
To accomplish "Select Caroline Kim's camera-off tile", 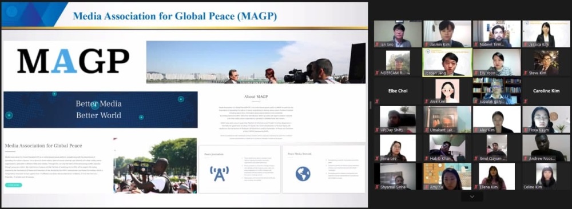I will tap(546, 91).
